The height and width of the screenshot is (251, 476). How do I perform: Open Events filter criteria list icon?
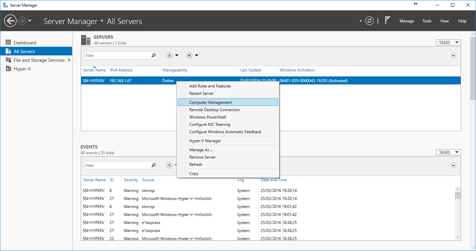(169, 165)
